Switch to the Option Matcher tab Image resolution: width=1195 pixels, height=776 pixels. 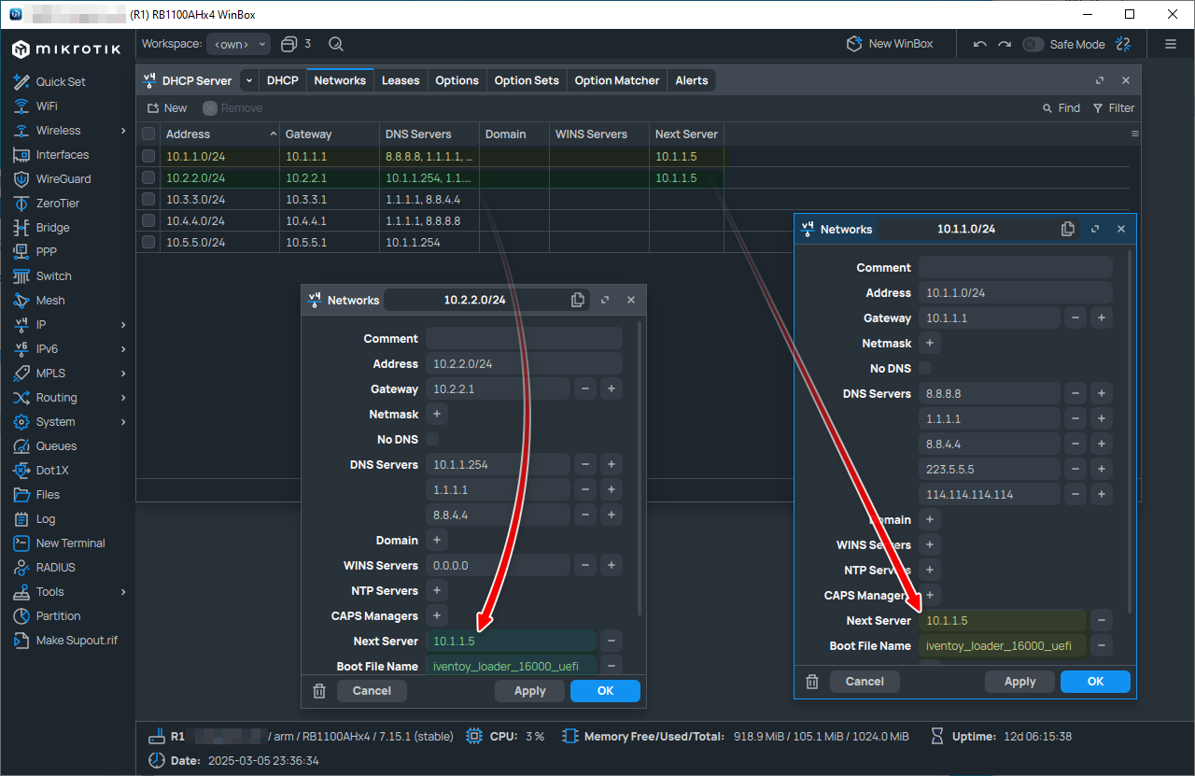tap(616, 81)
